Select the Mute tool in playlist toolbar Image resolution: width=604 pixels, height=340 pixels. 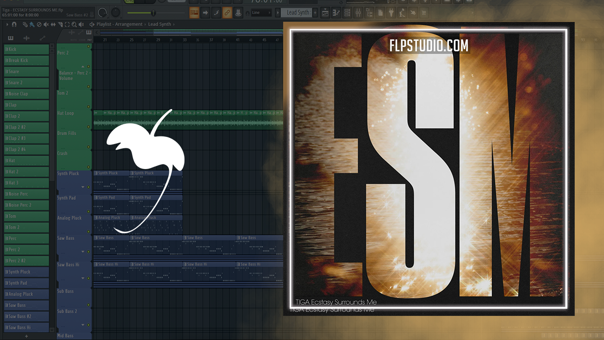pyautogui.click(x=46, y=24)
